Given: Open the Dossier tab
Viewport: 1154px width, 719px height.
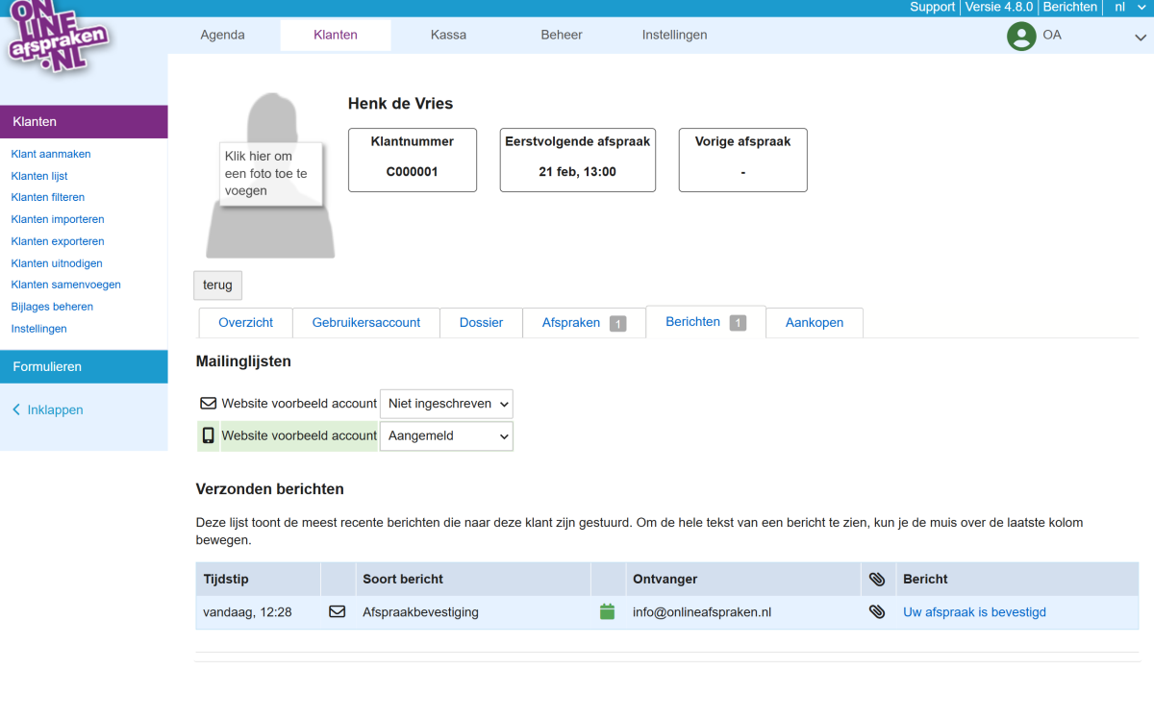Looking at the screenshot, I should [481, 323].
